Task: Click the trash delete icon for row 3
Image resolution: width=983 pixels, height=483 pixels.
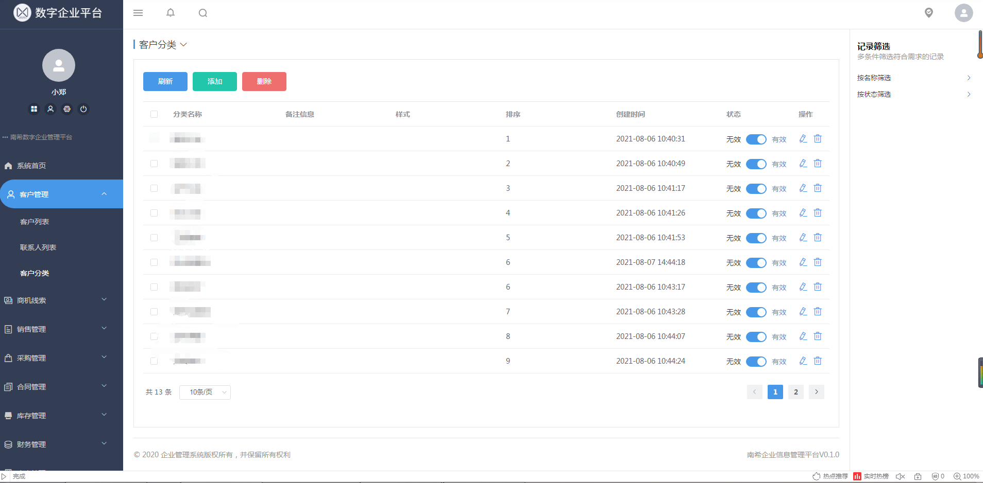Action: (818, 188)
